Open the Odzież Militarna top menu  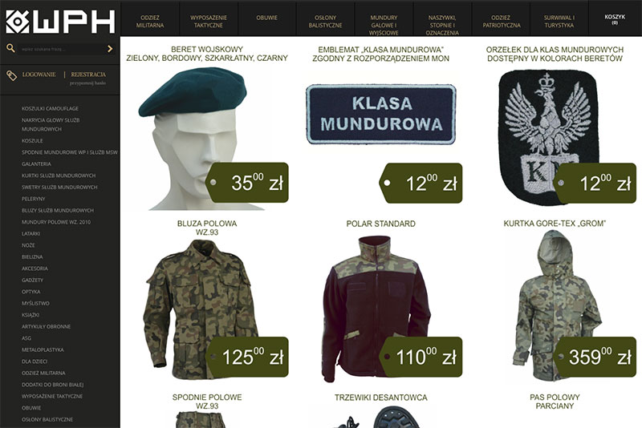[x=150, y=22]
